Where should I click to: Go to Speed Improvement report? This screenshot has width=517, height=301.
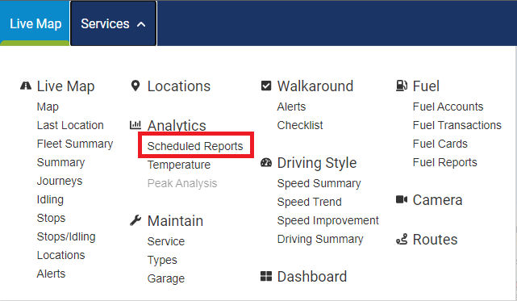tap(328, 220)
